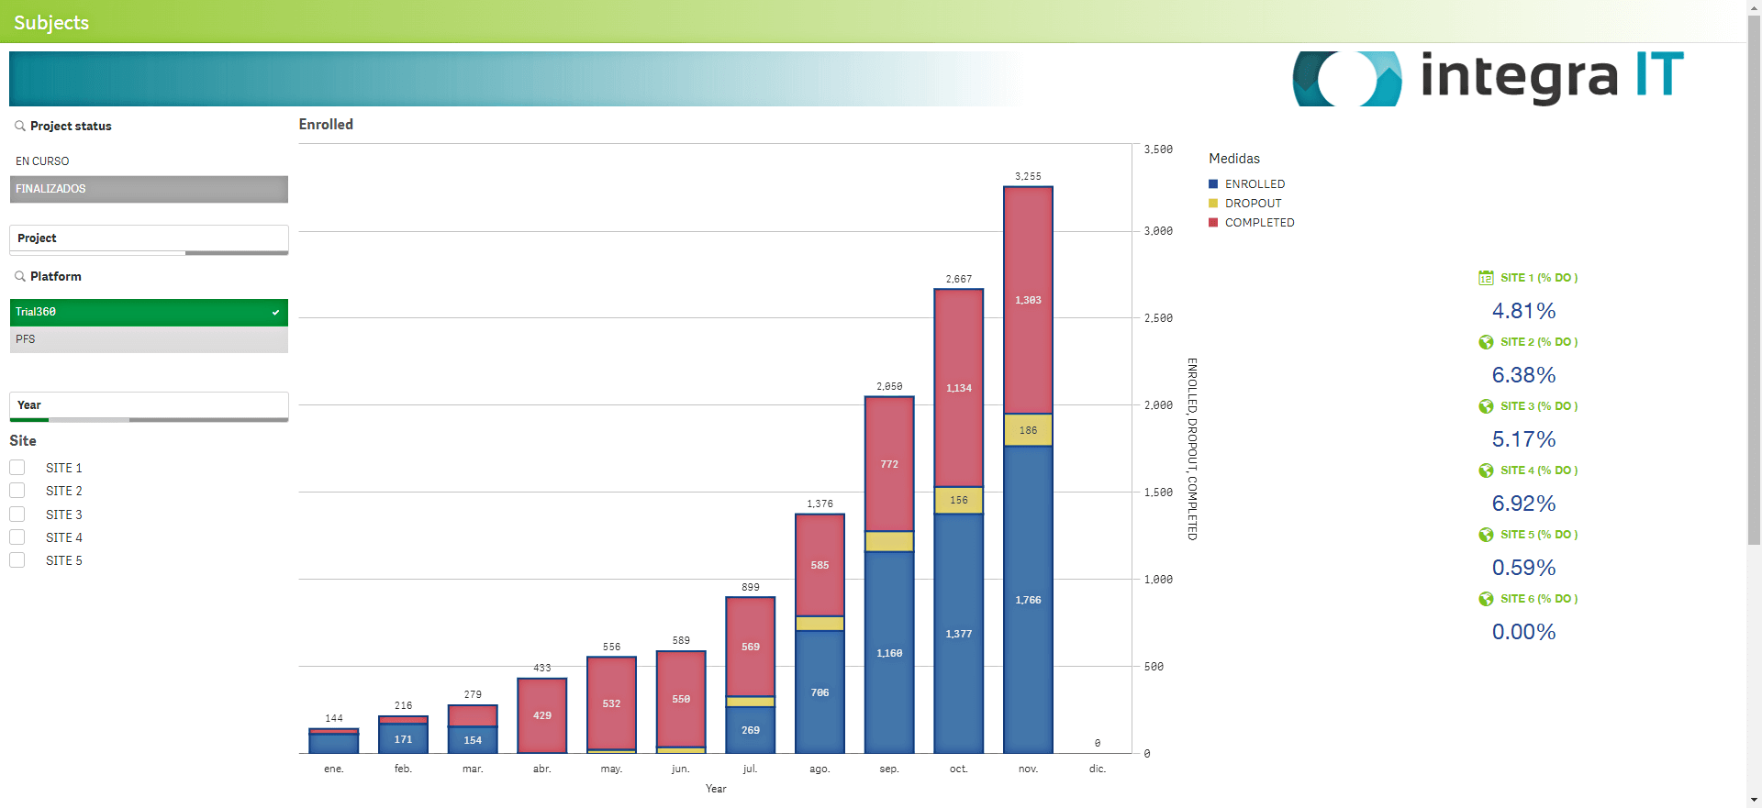Click the globe icon beside SITE 5 (% DO)
Image resolution: width=1762 pixels, height=808 pixels.
(x=1486, y=535)
